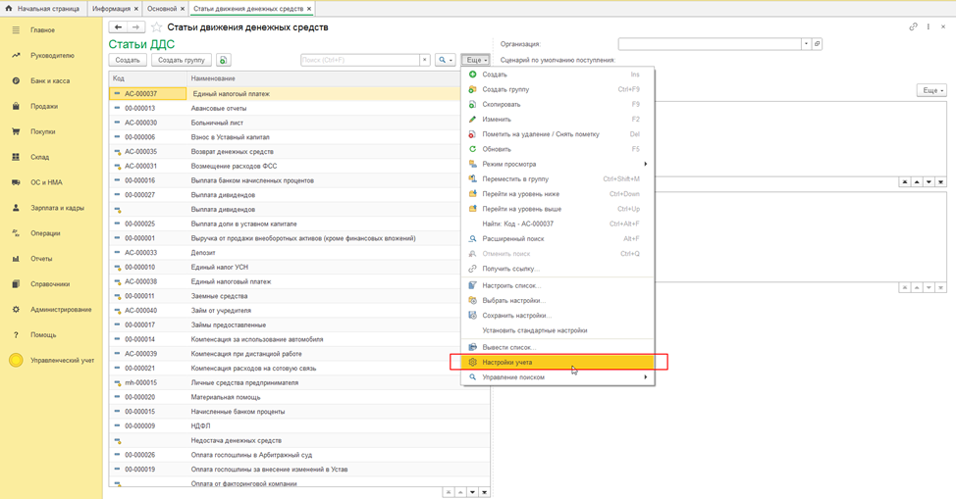Click the forward navigation arrow
This screenshot has width=956, height=499.
136,27
